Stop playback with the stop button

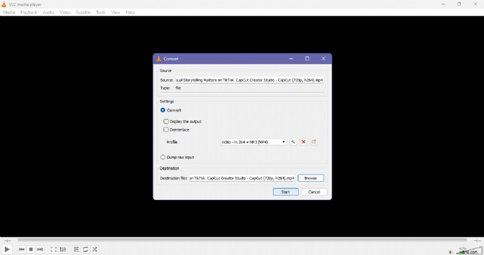31,249
